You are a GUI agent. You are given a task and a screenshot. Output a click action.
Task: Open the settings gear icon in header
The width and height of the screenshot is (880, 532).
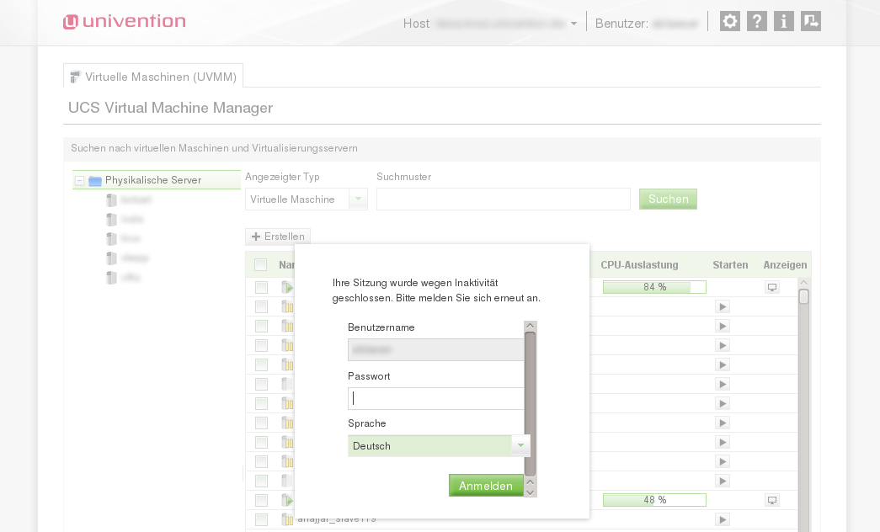(x=730, y=22)
